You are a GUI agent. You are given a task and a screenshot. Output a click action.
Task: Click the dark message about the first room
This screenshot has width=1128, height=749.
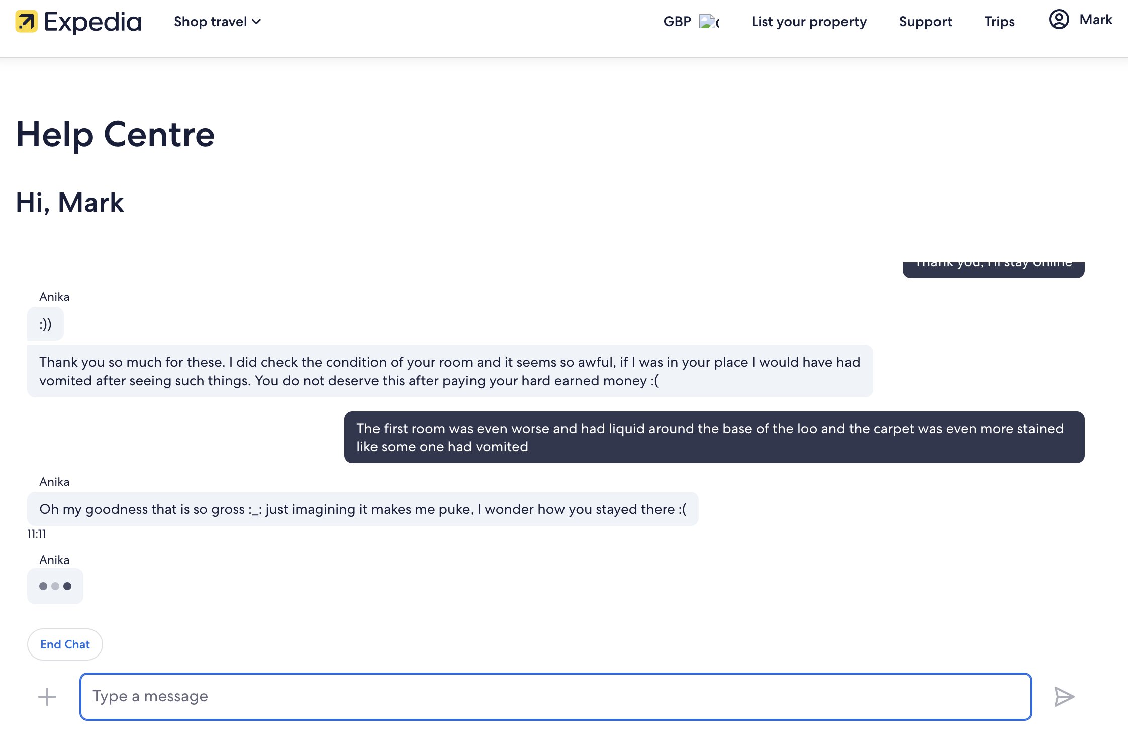pyautogui.click(x=714, y=437)
